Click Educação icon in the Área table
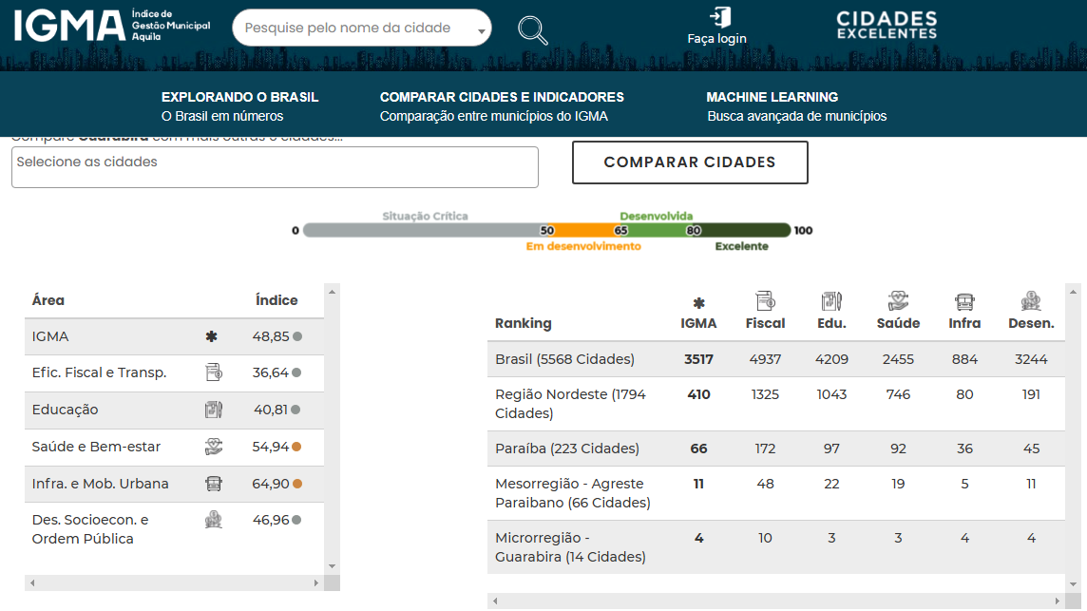This screenshot has width=1087, height=611. click(x=214, y=410)
